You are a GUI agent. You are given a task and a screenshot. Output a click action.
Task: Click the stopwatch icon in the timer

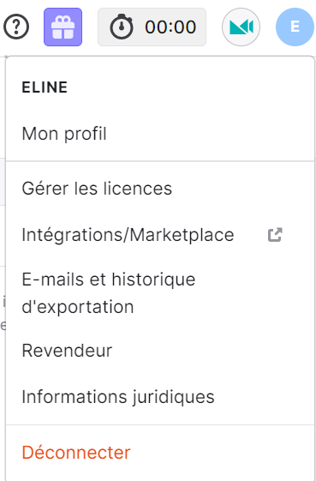click(x=122, y=27)
